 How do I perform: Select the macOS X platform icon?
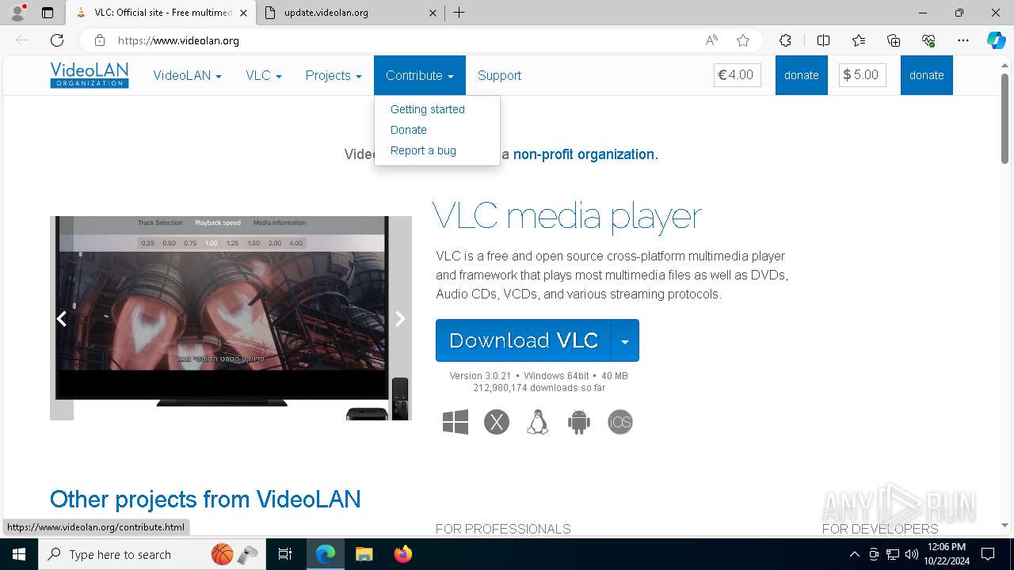click(497, 422)
